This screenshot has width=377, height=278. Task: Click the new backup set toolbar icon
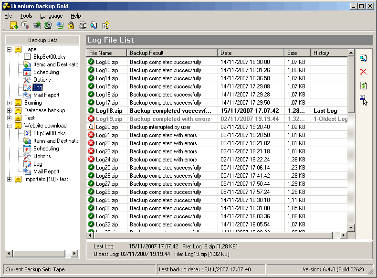coord(13,25)
